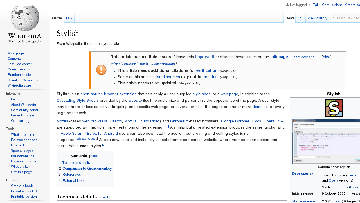Click the orange exclamation warning icon
This screenshot has height=203, width=360.
pyautogui.click(x=101, y=70)
